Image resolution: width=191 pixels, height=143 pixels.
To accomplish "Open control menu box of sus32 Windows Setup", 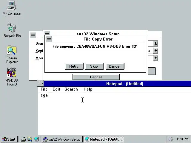I will pos(47,33).
